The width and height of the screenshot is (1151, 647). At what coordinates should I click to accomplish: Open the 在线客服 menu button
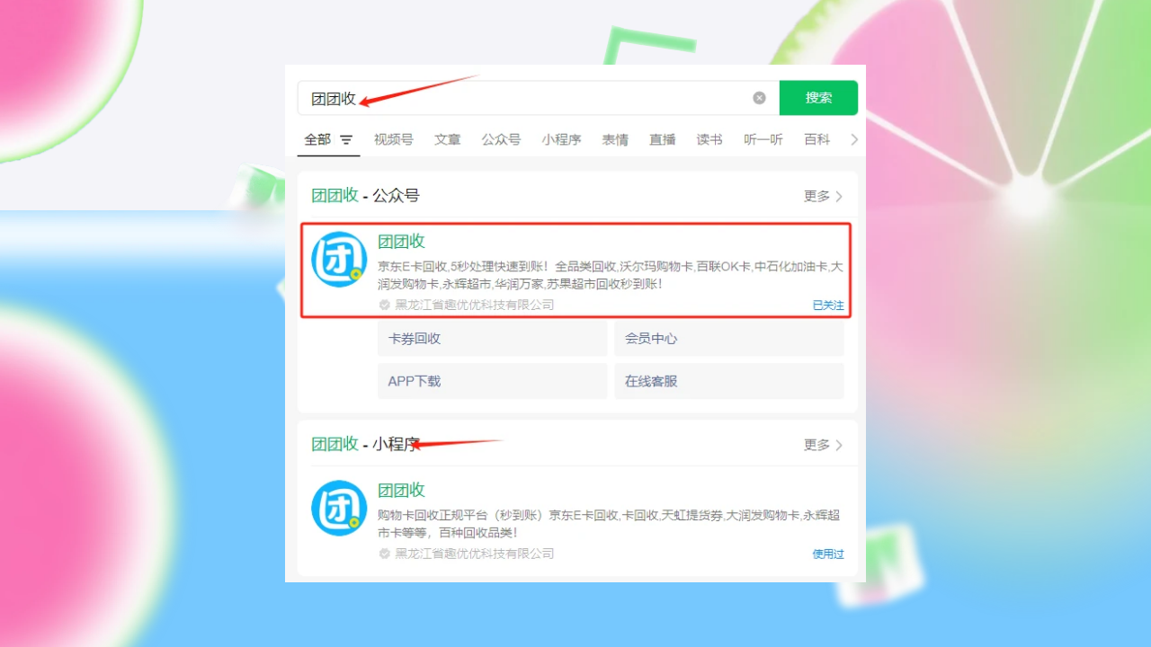pyautogui.click(x=729, y=381)
